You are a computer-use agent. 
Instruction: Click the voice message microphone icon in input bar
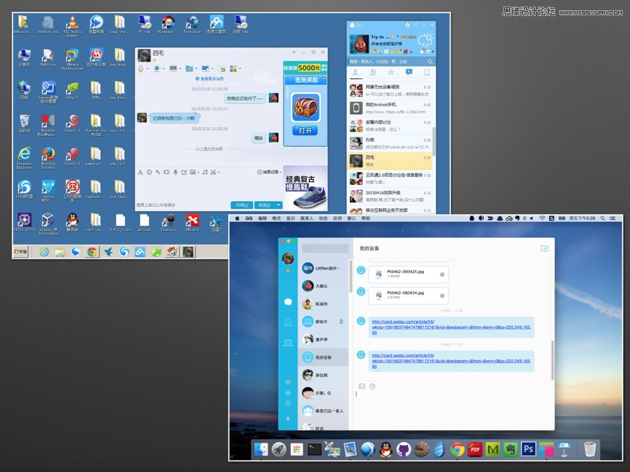click(x=175, y=172)
